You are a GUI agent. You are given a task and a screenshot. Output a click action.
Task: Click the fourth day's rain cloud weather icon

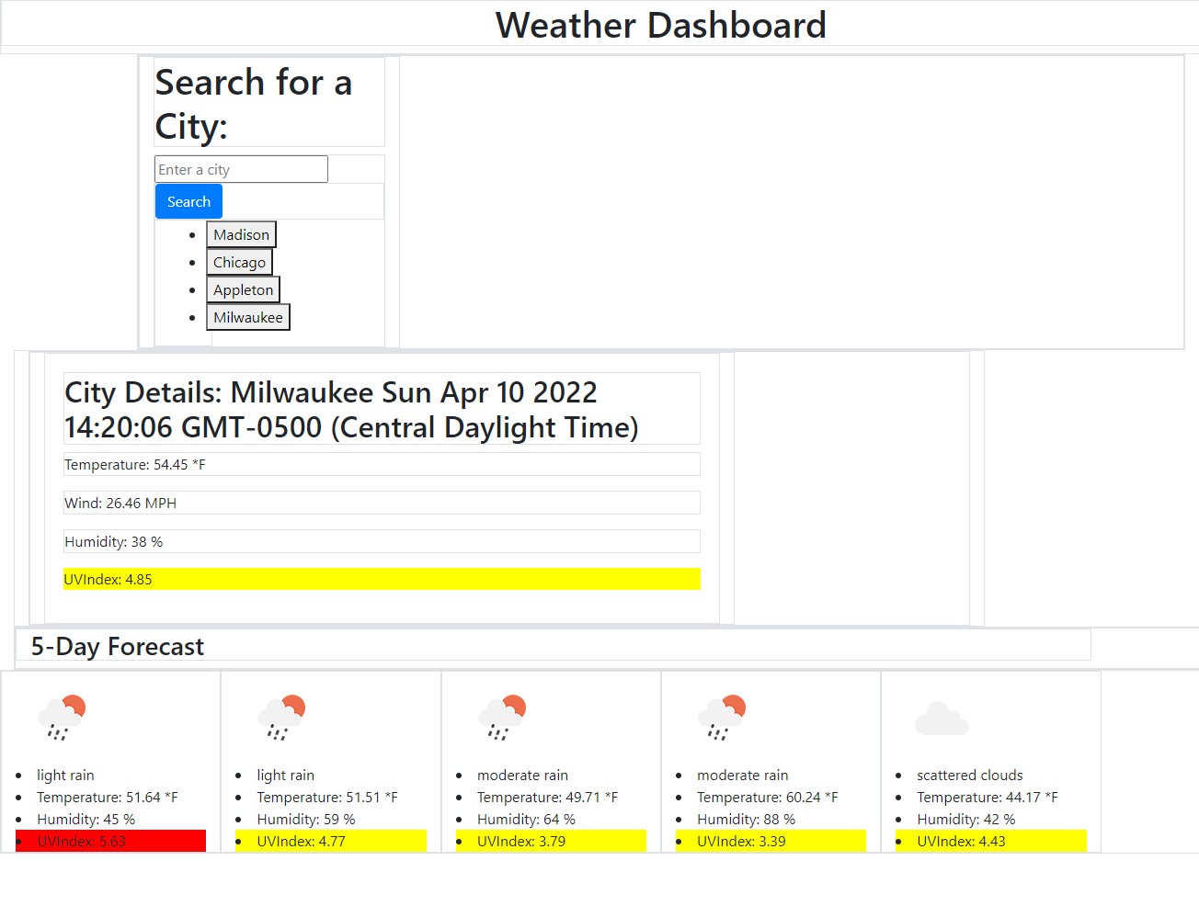click(x=721, y=715)
